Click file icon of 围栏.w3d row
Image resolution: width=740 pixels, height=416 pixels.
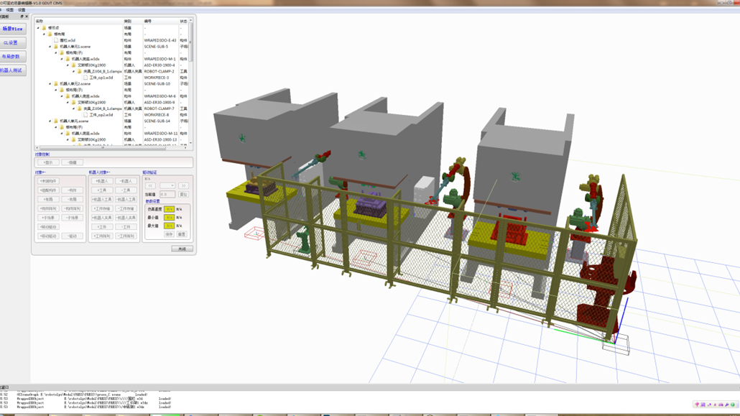click(x=56, y=40)
